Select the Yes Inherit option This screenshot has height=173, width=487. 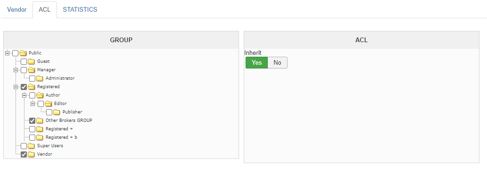(256, 62)
